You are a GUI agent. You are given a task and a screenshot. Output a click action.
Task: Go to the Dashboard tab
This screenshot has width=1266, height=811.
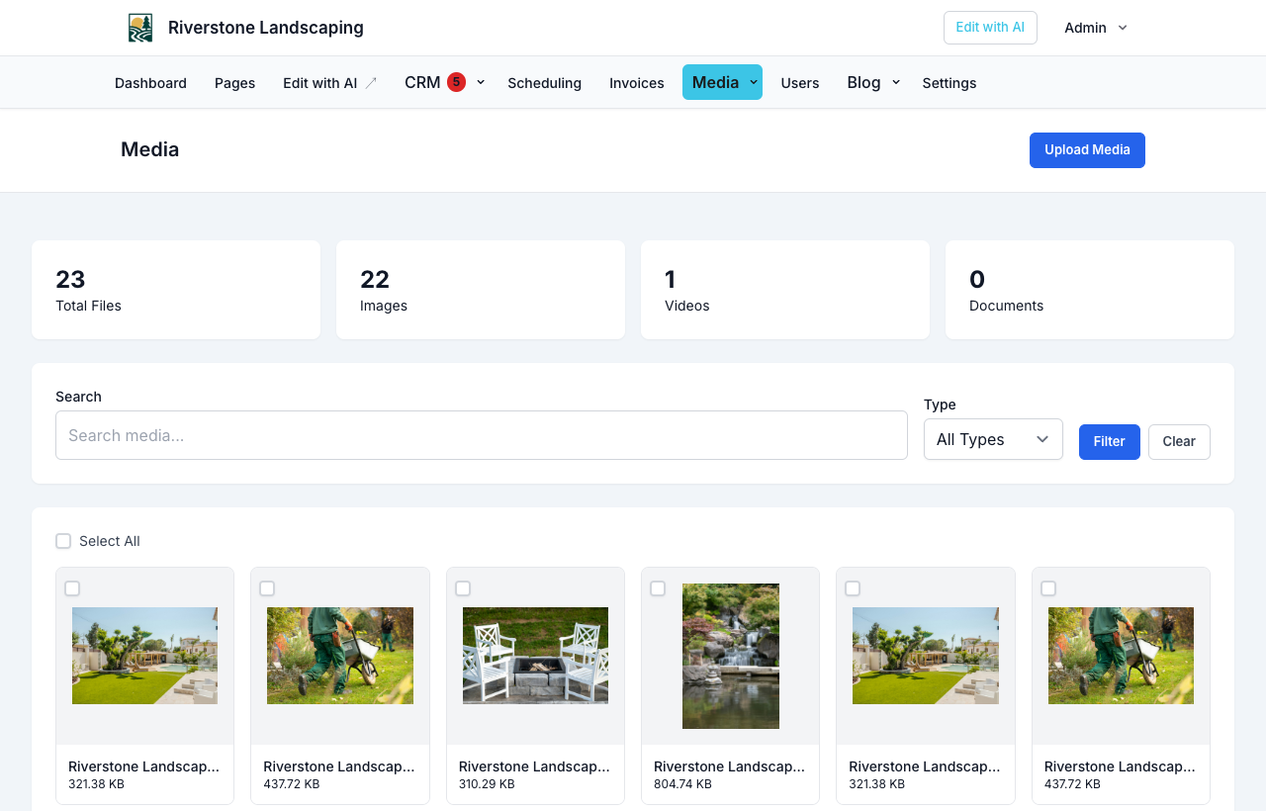(x=150, y=83)
